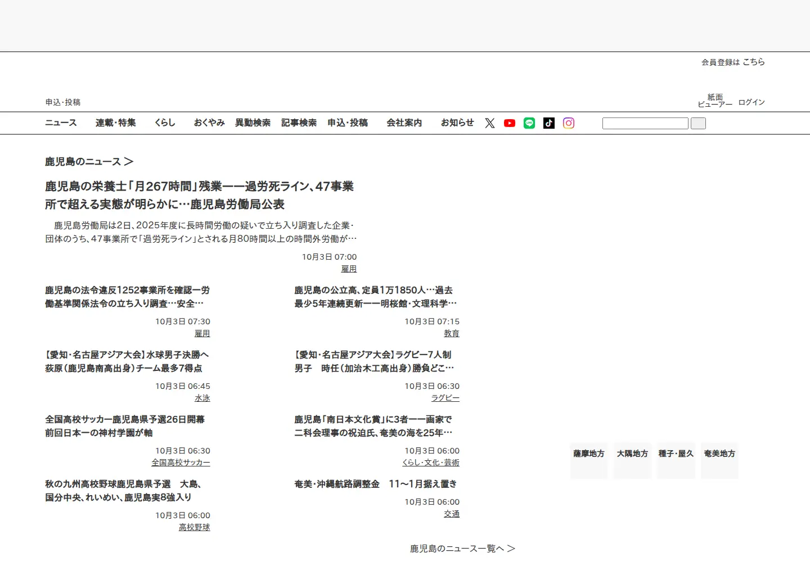Select the 奄美地方 region button

pos(719,460)
